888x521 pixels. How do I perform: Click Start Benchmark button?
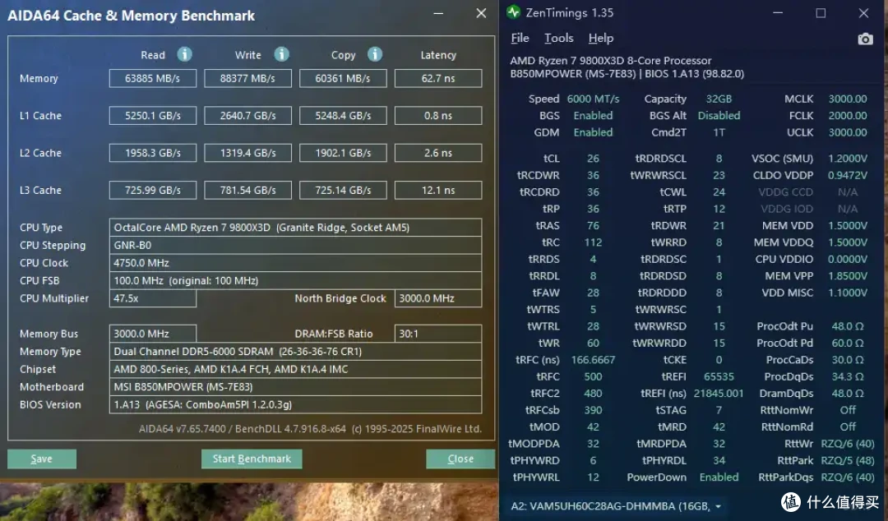[252, 459]
